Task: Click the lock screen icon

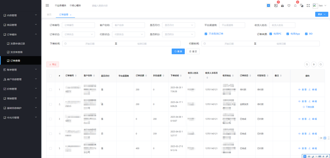Action: tap(283, 6)
